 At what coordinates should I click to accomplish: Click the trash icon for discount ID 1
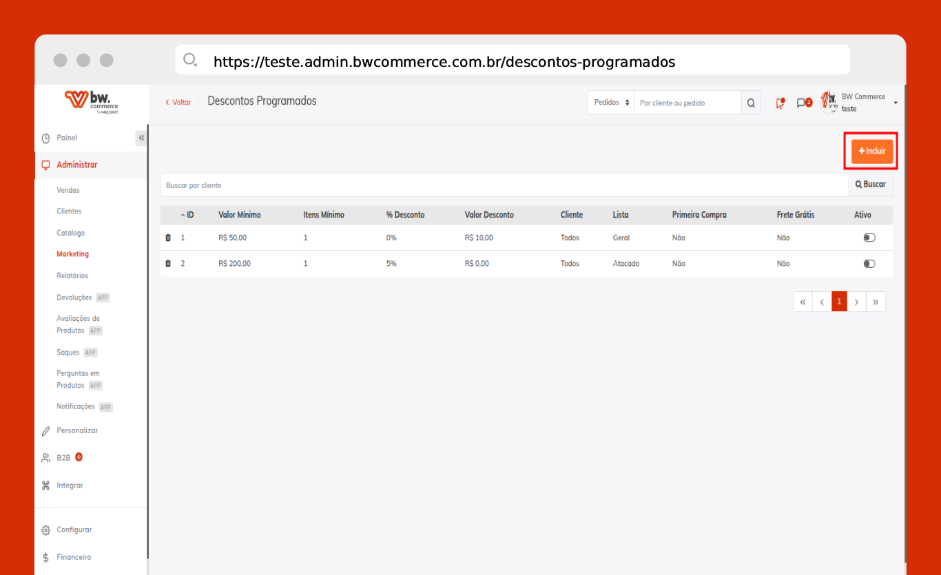click(x=168, y=238)
